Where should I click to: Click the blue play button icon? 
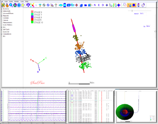(19, 5)
